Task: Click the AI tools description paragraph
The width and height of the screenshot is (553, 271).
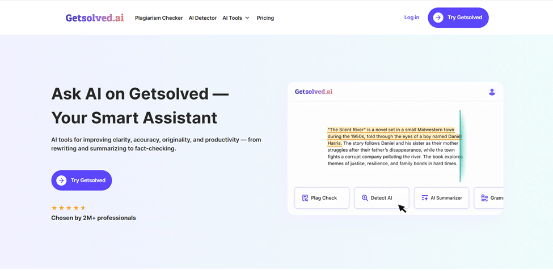Action: (x=156, y=144)
